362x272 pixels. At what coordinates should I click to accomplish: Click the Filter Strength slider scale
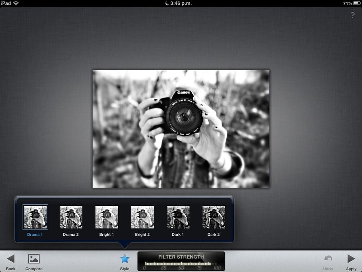pos(181,266)
